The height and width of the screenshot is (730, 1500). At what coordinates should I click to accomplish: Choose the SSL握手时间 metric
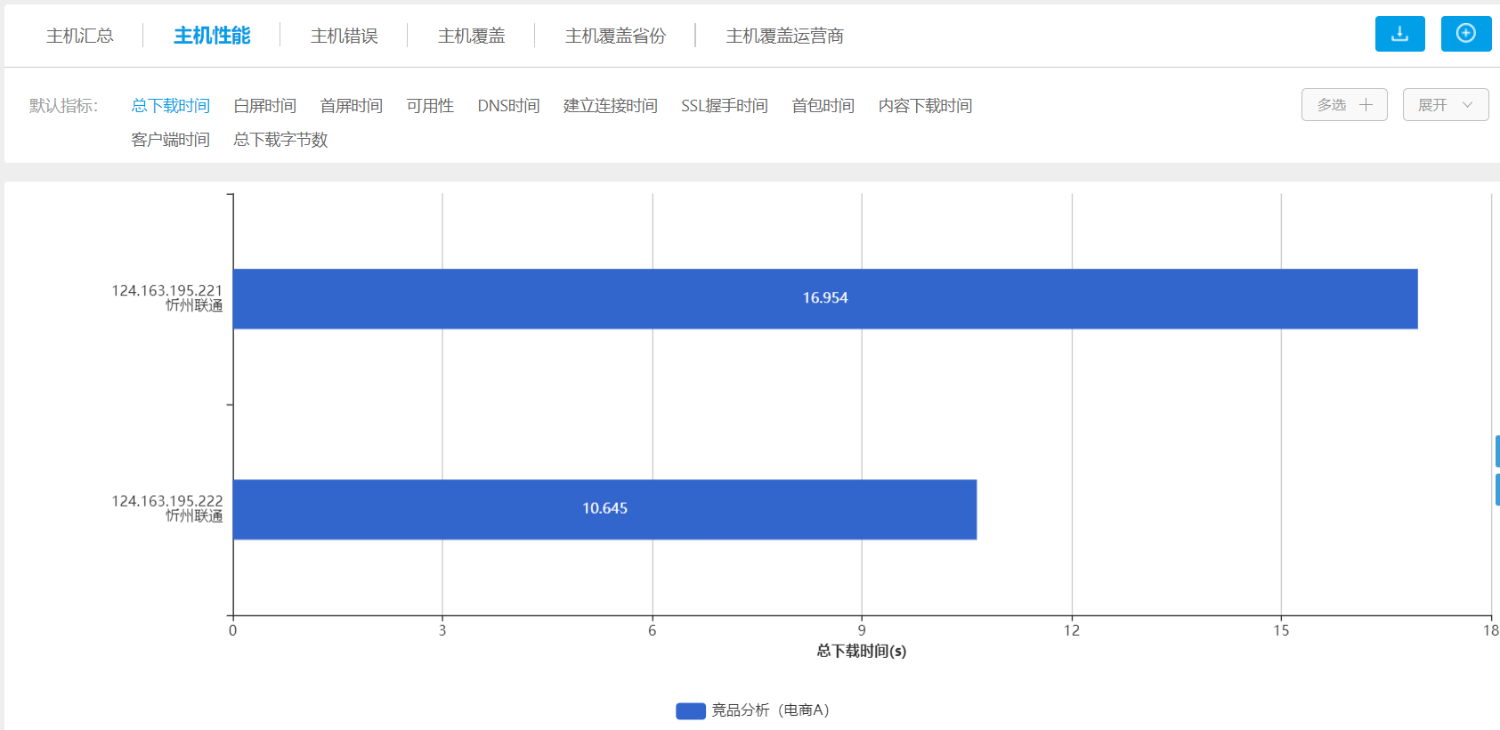724,106
